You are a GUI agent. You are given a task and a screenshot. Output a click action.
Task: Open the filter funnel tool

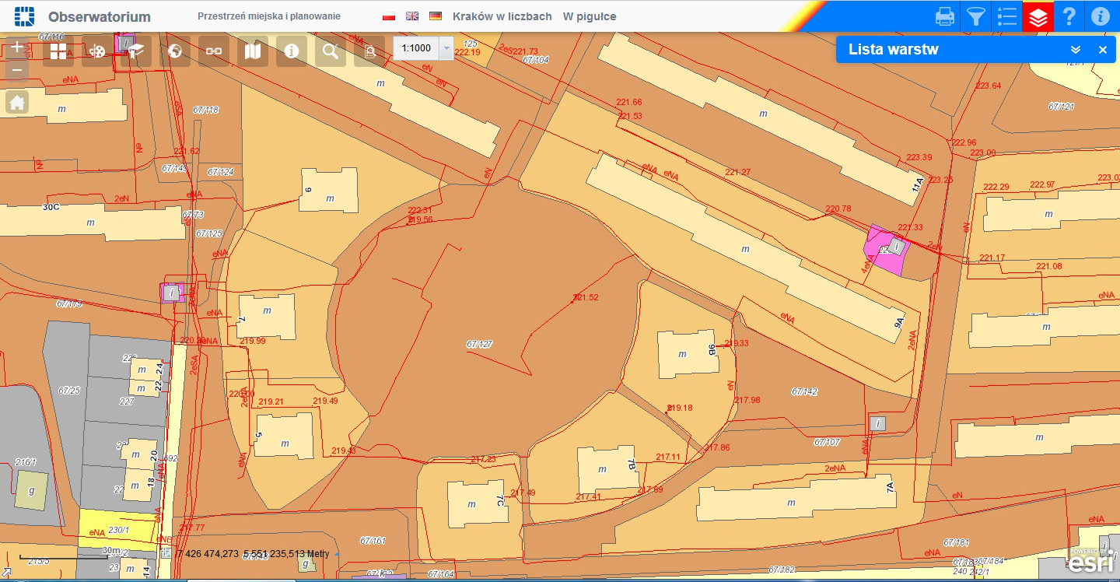975,16
